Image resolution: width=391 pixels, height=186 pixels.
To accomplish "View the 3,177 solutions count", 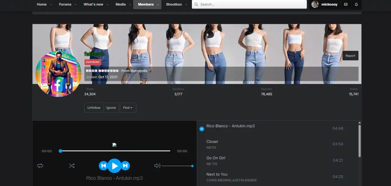I will (178, 94).
